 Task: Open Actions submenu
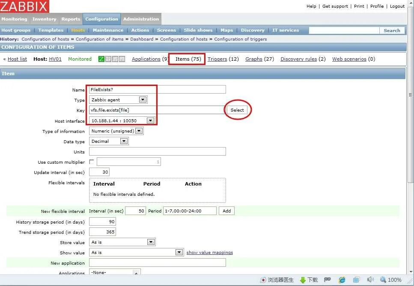(x=140, y=30)
